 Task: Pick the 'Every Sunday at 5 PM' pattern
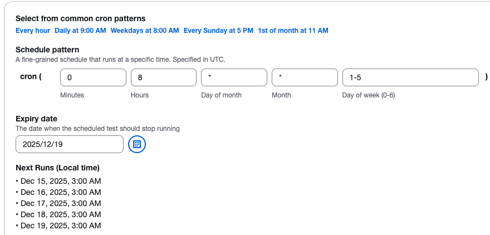click(218, 30)
